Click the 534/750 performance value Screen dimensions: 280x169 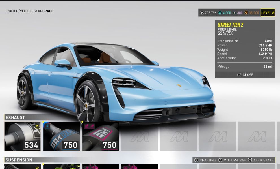[x=225, y=33]
